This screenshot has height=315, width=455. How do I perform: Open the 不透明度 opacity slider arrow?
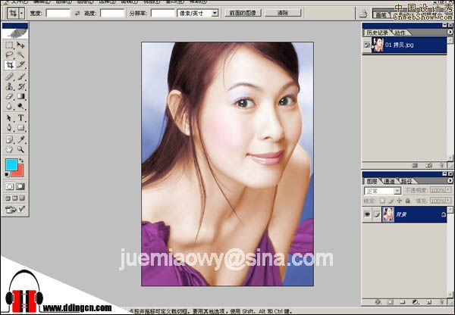click(449, 190)
